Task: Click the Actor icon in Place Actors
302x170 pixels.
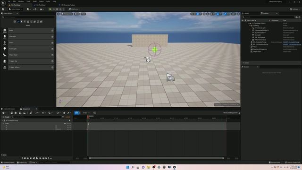Action: point(5,30)
